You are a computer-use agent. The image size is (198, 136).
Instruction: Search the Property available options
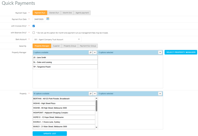[x=91, y=94]
